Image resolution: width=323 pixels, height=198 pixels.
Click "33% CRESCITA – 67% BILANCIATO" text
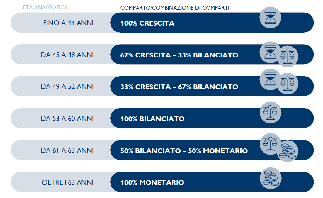pos(179,87)
